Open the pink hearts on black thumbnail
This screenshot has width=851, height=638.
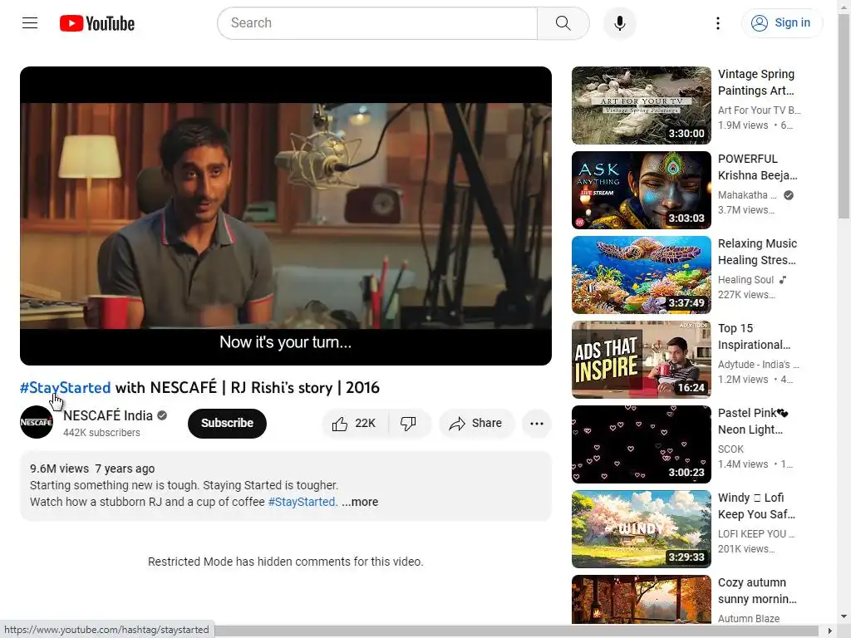641,444
